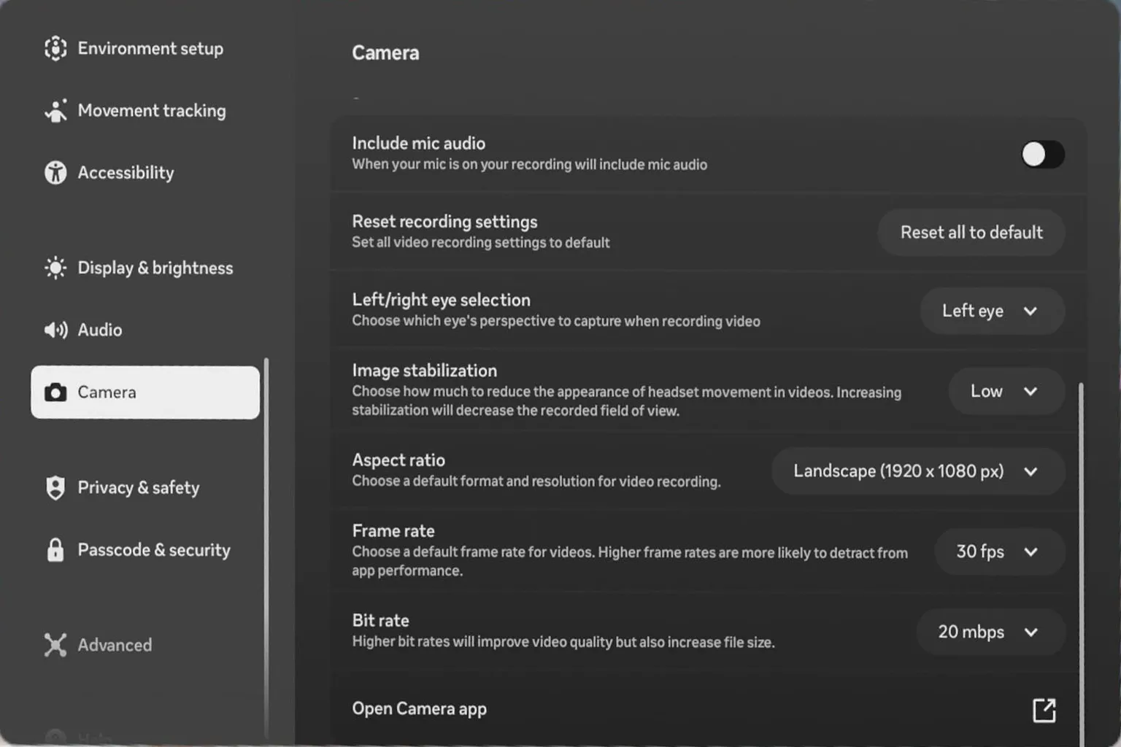Open the Bit rate dropdown
The width and height of the screenshot is (1121, 747).
pos(990,632)
